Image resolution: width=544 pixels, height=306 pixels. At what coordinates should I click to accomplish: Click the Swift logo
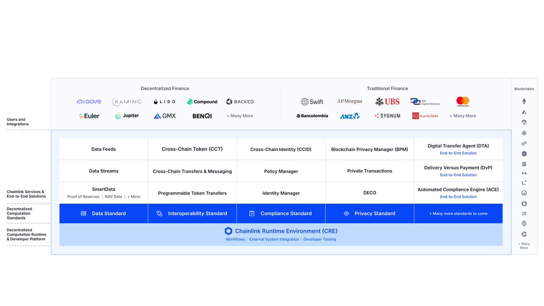point(312,102)
